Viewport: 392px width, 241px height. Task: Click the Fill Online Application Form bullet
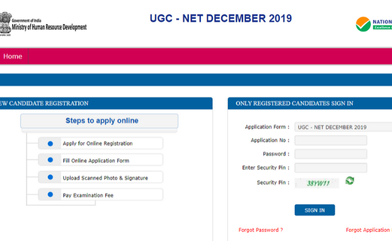pyautogui.click(x=50, y=160)
